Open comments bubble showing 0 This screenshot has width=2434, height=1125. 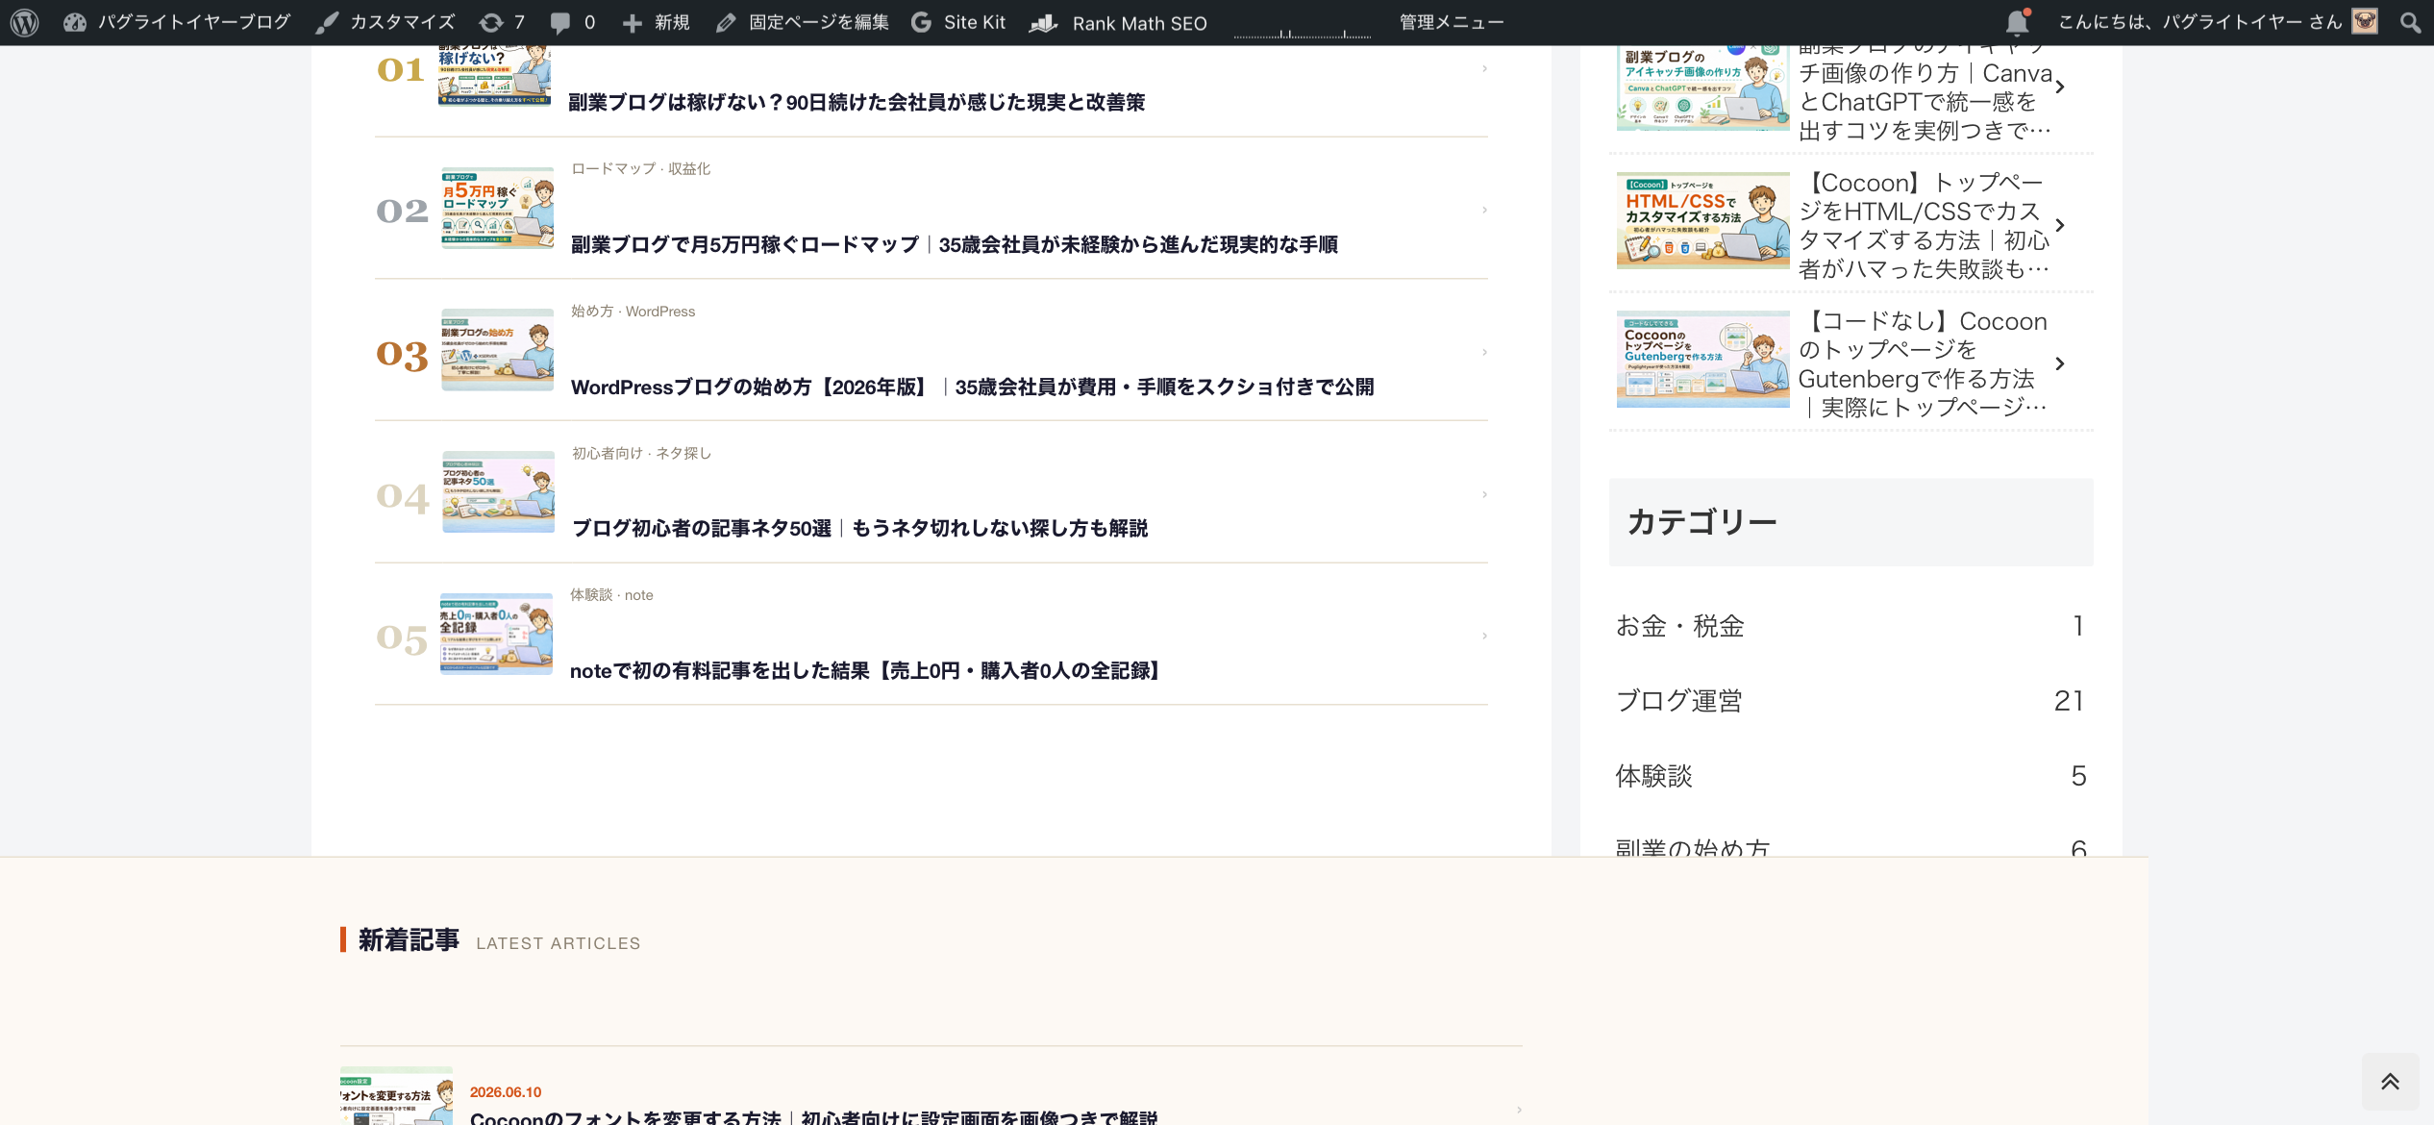(573, 22)
